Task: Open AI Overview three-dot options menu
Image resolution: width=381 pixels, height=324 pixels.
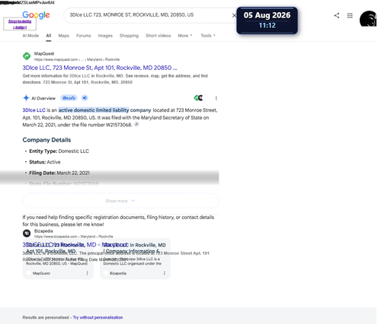Action: [216, 98]
